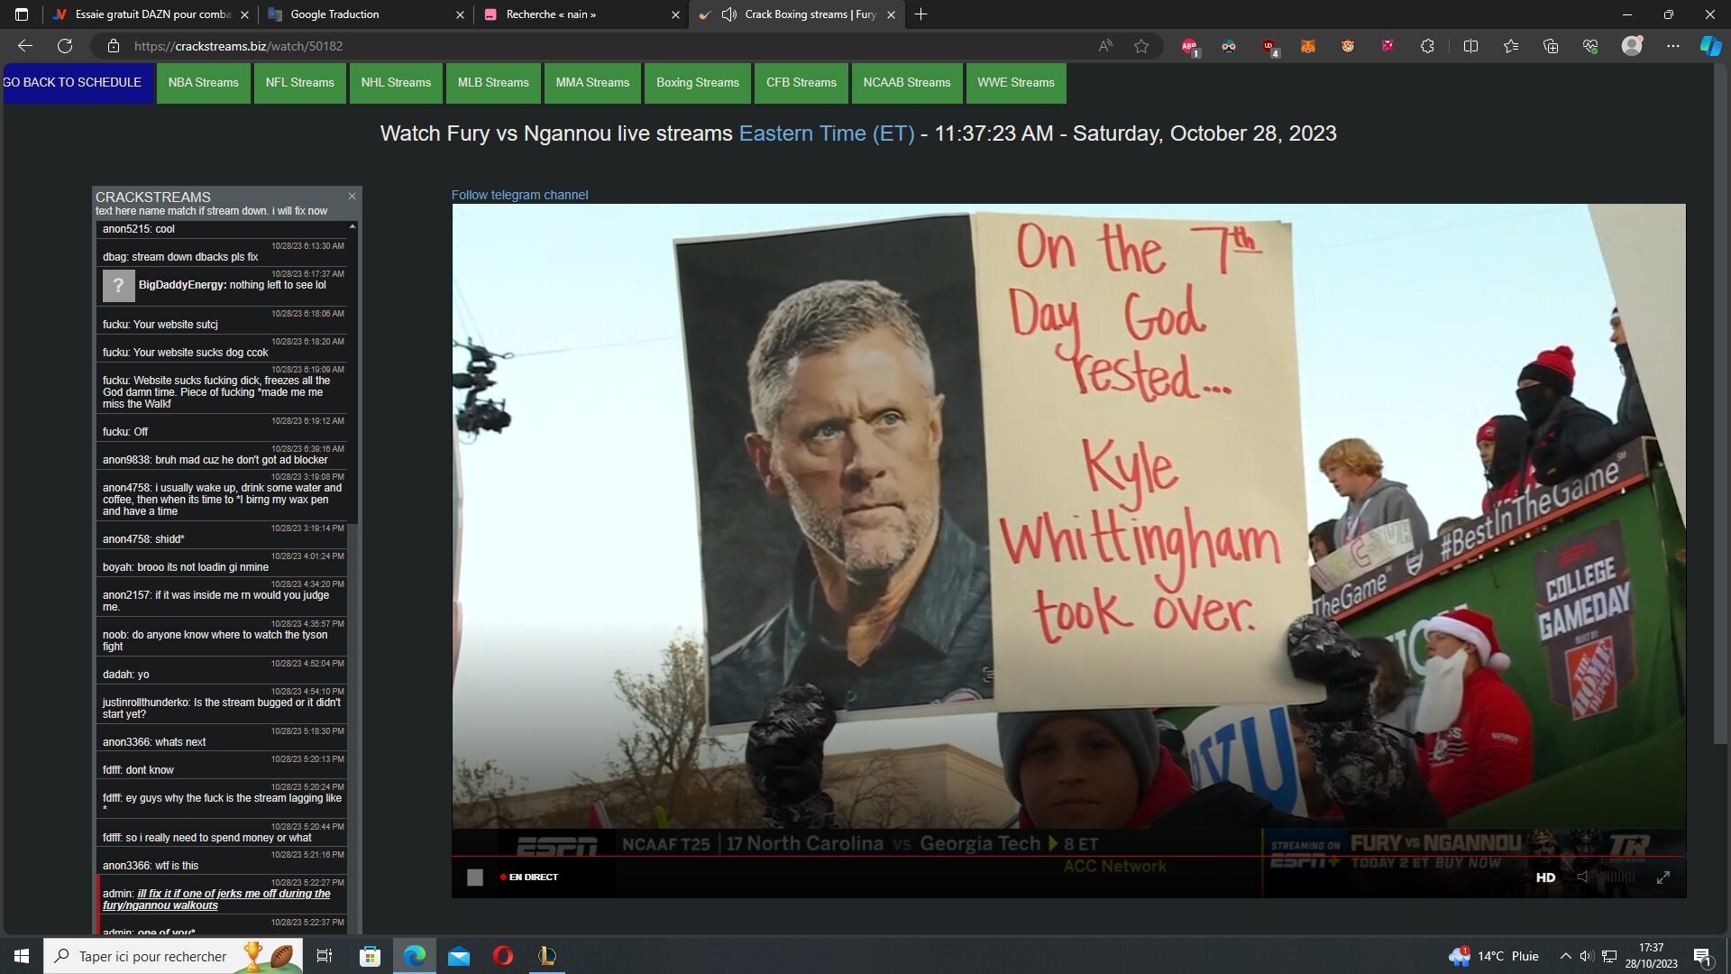Open Split screen view

click(1470, 46)
